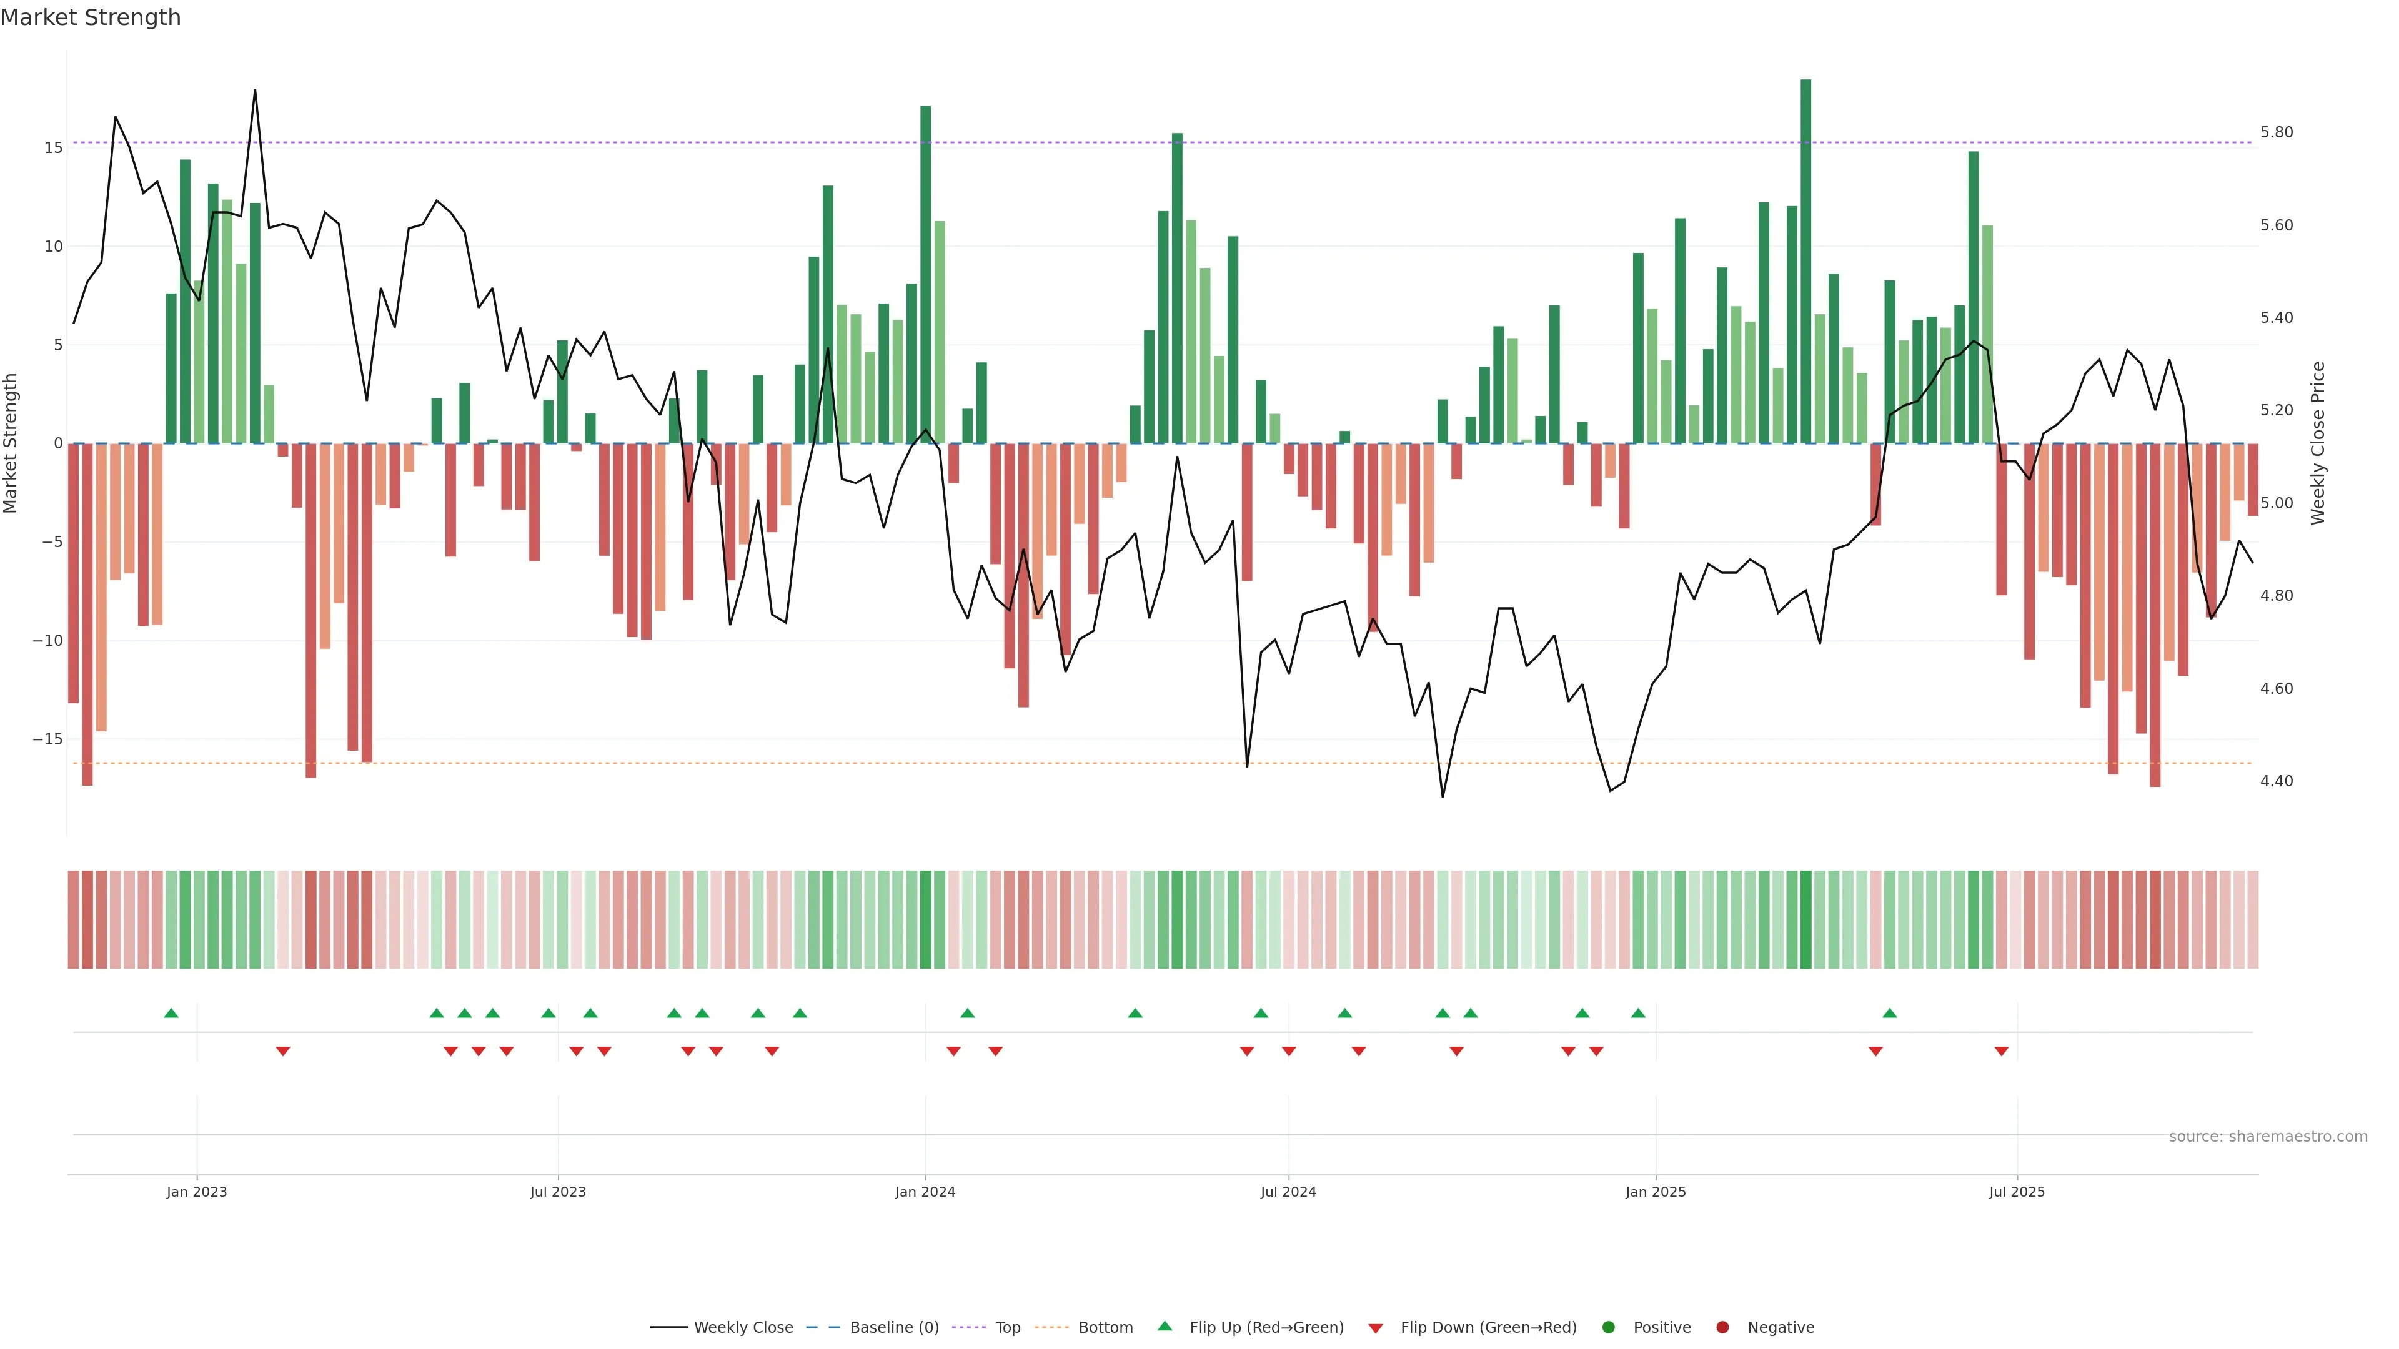The height and width of the screenshot is (1349, 2399).
Task: Click the Jul 2025 x-axis label
Action: point(2016,1192)
